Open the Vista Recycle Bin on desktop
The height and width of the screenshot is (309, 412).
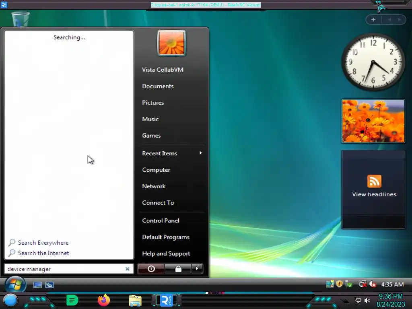click(x=21, y=19)
